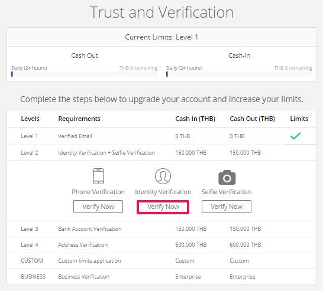
Task: Click the Current Limits: Level 1 header
Action: (161, 37)
